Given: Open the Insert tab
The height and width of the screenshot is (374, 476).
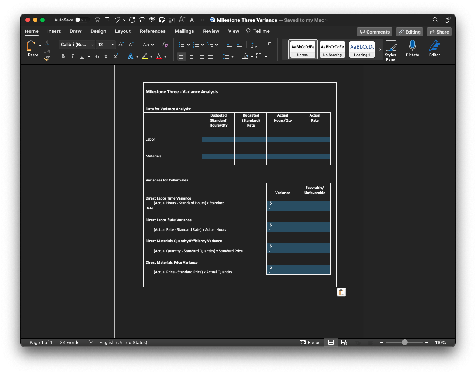Looking at the screenshot, I should click(x=54, y=31).
